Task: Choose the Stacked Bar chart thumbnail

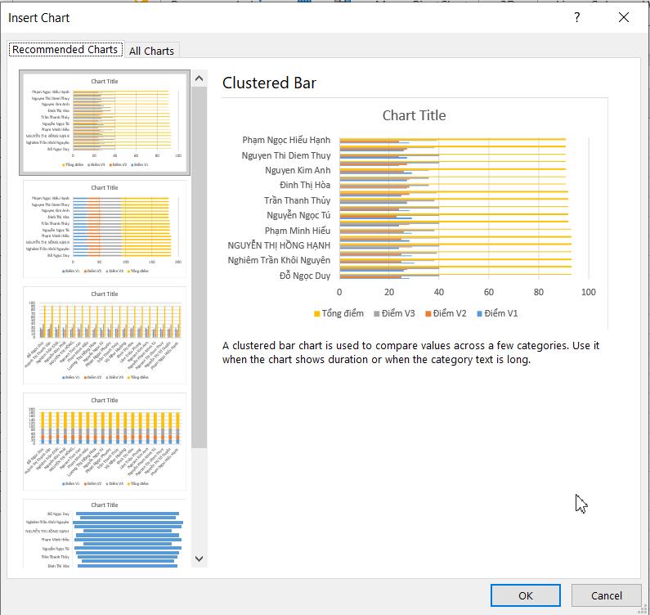Action: pos(105,228)
